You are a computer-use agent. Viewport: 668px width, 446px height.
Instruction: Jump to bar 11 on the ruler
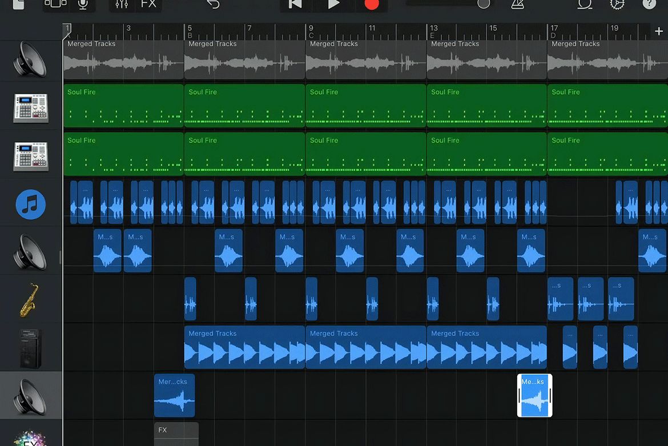point(372,28)
